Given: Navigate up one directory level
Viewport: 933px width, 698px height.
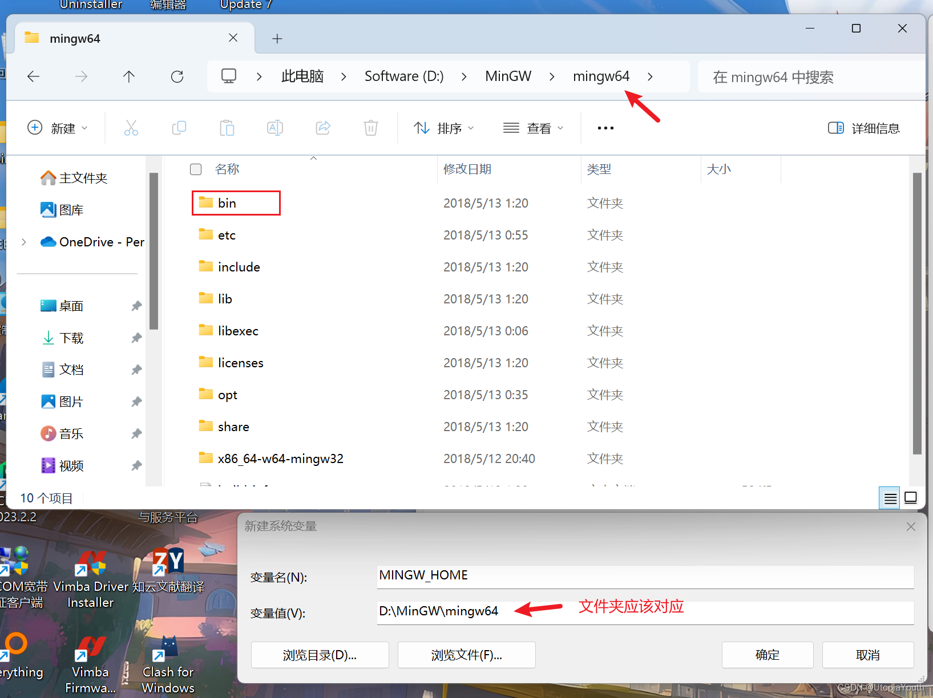Looking at the screenshot, I should (129, 76).
